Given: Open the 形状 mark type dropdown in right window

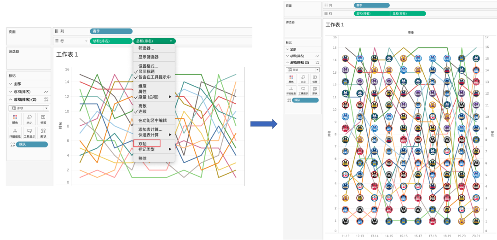Looking at the screenshot, I should [303, 70].
